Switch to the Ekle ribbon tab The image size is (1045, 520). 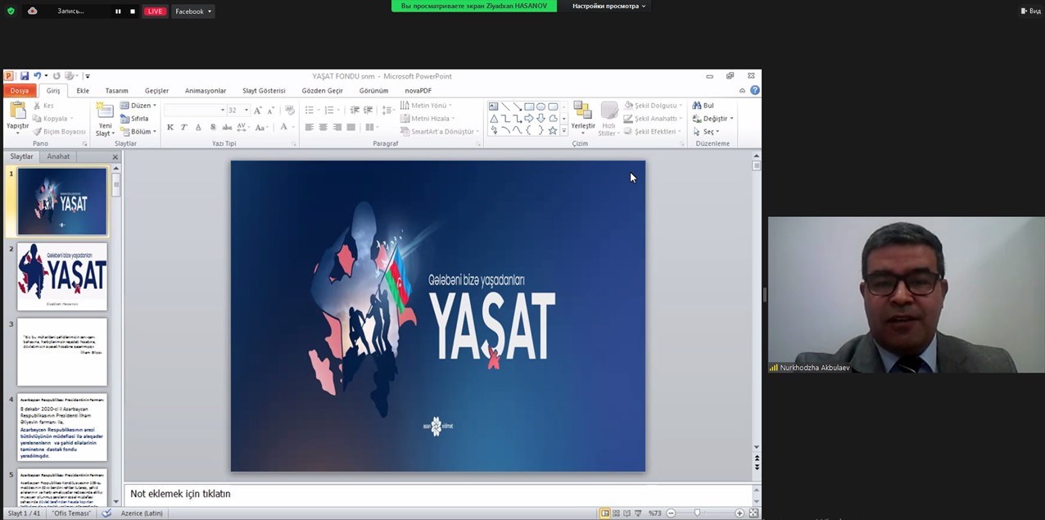pyautogui.click(x=83, y=91)
